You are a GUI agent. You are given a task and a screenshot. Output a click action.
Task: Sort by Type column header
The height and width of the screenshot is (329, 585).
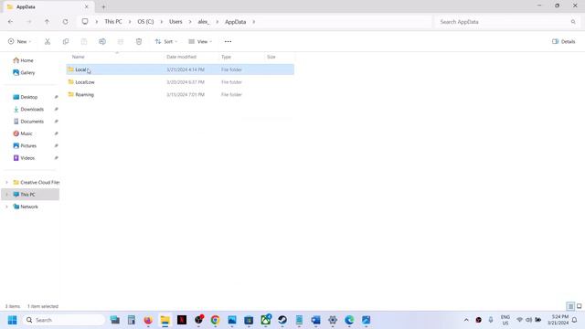[x=226, y=57]
